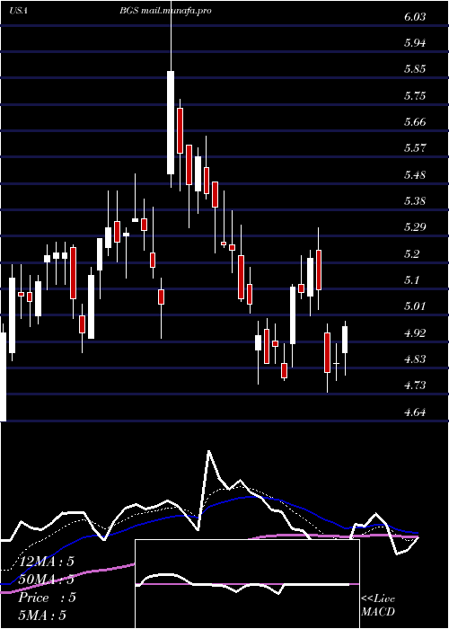
Task: Click the 5.94 price axis label
Action: (x=415, y=43)
